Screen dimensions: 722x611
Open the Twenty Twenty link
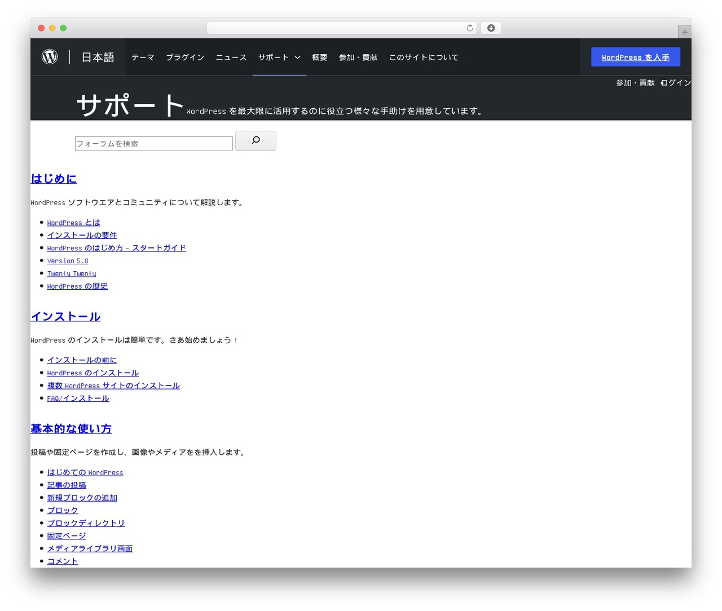(x=72, y=273)
